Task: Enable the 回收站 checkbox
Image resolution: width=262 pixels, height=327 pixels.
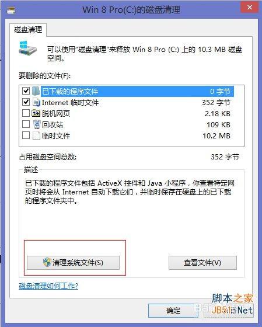Action: point(26,124)
